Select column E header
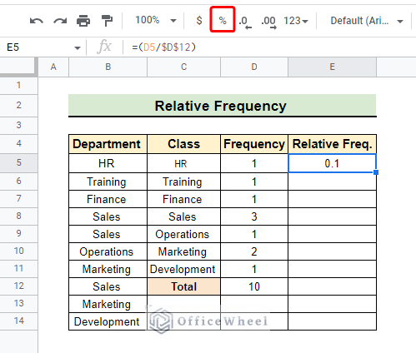Screen dimensions: 416x353 [x=332, y=67]
